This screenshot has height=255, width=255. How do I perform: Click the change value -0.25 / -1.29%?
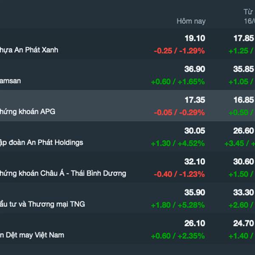179,51
